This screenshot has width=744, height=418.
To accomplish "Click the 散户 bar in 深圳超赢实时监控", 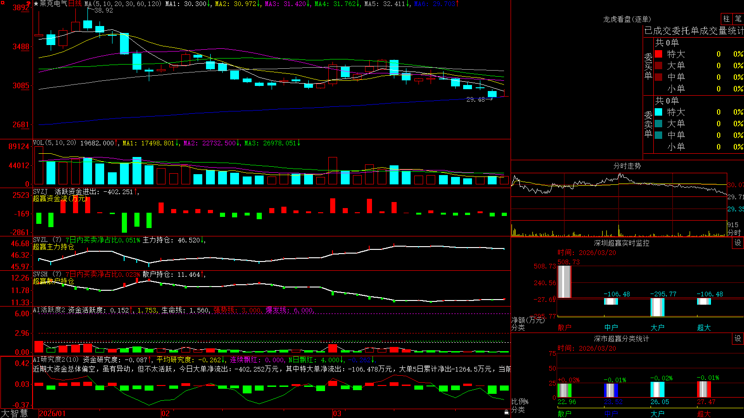I will coord(565,281).
